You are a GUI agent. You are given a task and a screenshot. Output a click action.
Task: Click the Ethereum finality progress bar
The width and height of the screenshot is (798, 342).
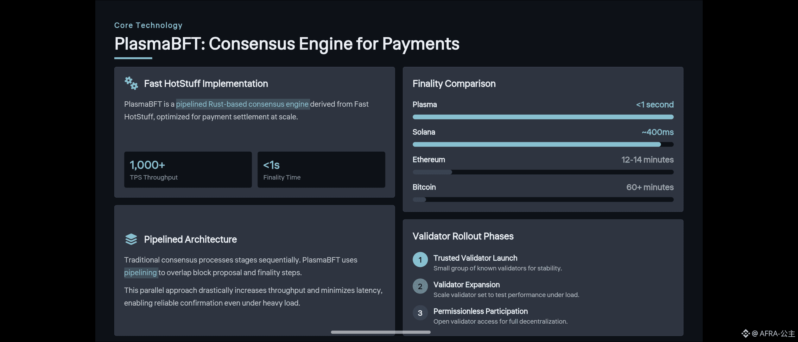[x=543, y=172]
